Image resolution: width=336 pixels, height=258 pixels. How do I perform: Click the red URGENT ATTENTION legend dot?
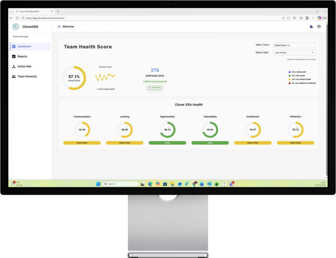(x=289, y=83)
